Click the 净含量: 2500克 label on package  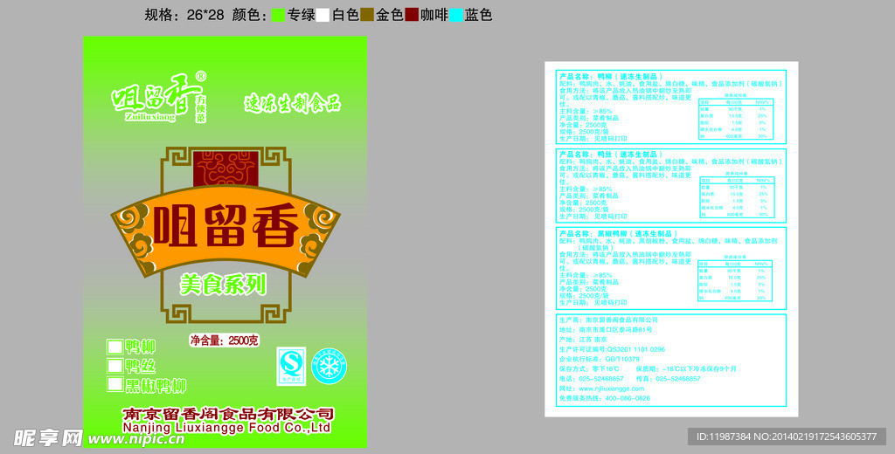[225, 340]
